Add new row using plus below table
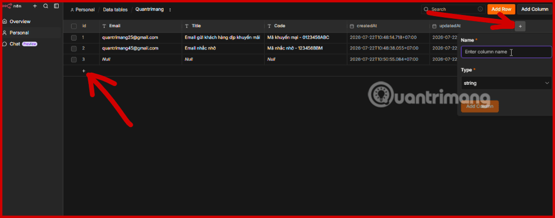The height and width of the screenshot is (218, 555). 84,71
